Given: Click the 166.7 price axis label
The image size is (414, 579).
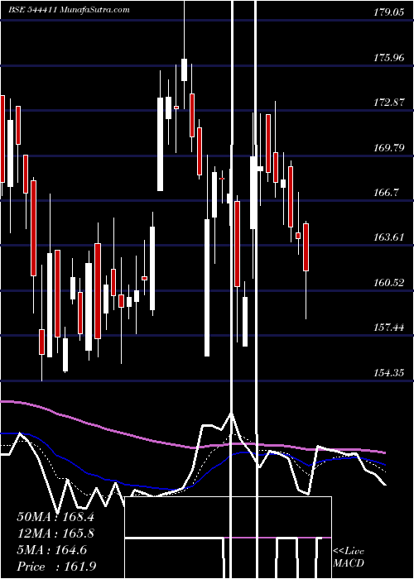Looking at the screenshot, I should coord(386,193).
